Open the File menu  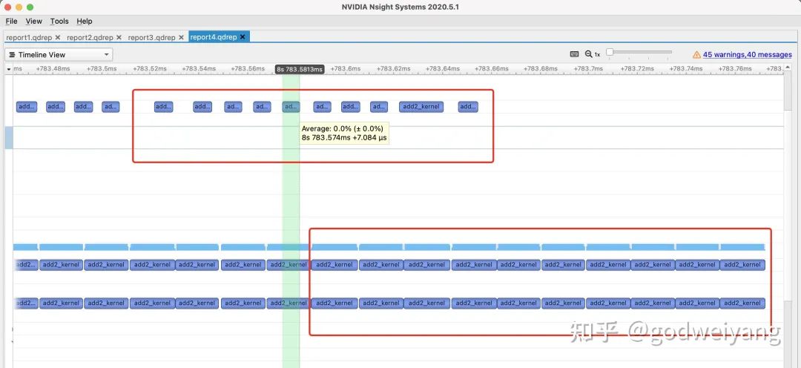[11, 21]
